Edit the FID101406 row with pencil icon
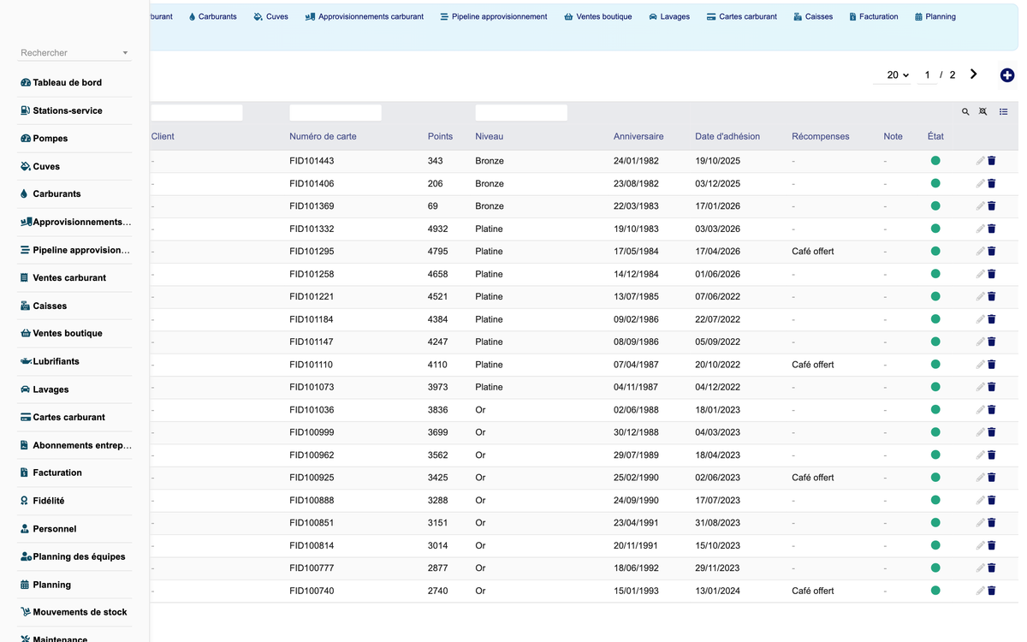This screenshot has width=1027, height=642. (x=980, y=183)
